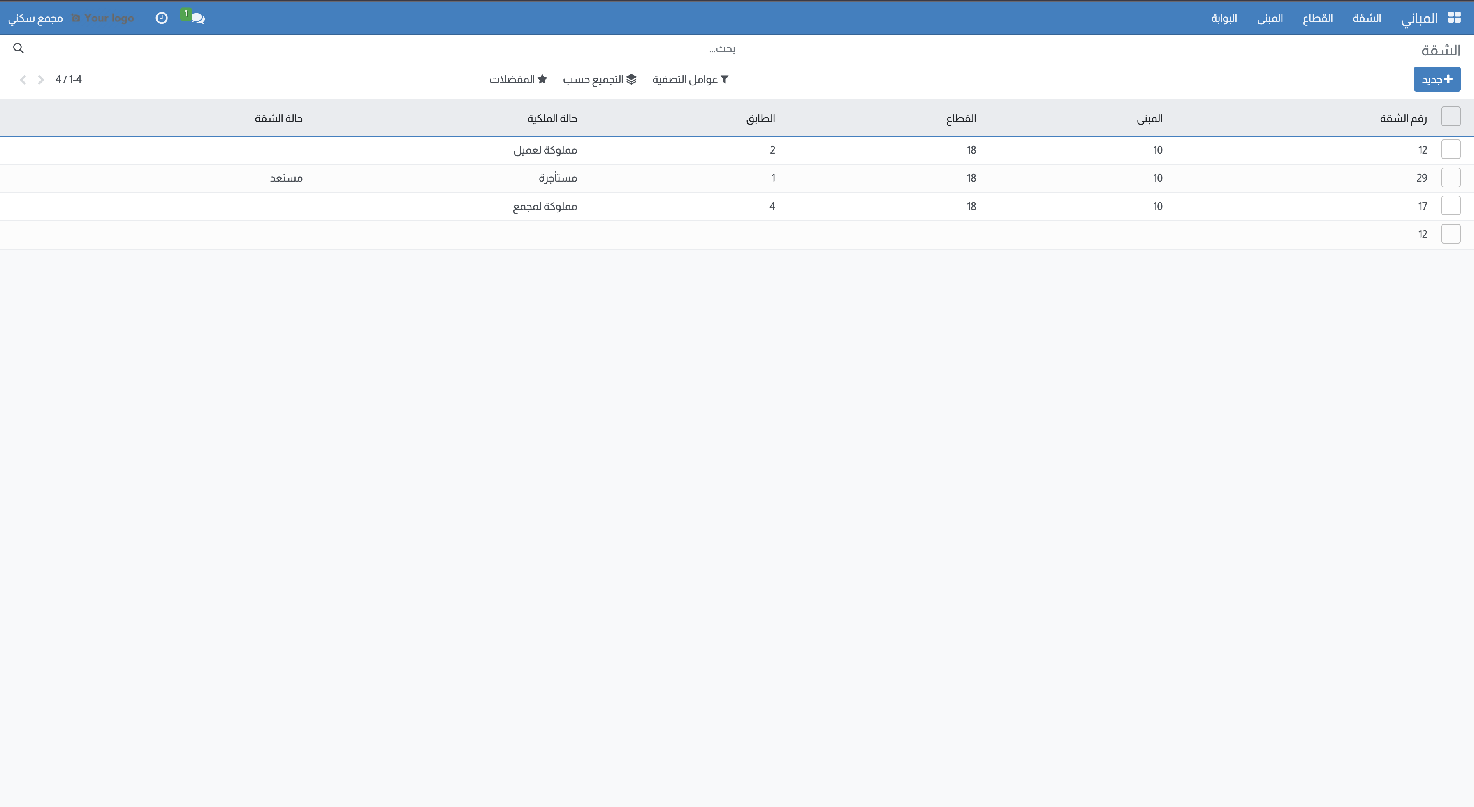Toggle the select-all header checkbox
Screen dimensions: 1474x807
(1451, 117)
